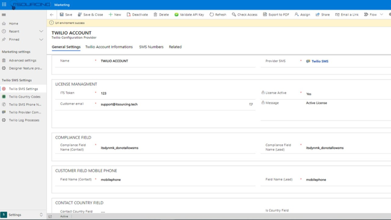The height and width of the screenshot is (220, 391).
Task: Click the Advanced settings gear icon
Action: click(4, 61)
